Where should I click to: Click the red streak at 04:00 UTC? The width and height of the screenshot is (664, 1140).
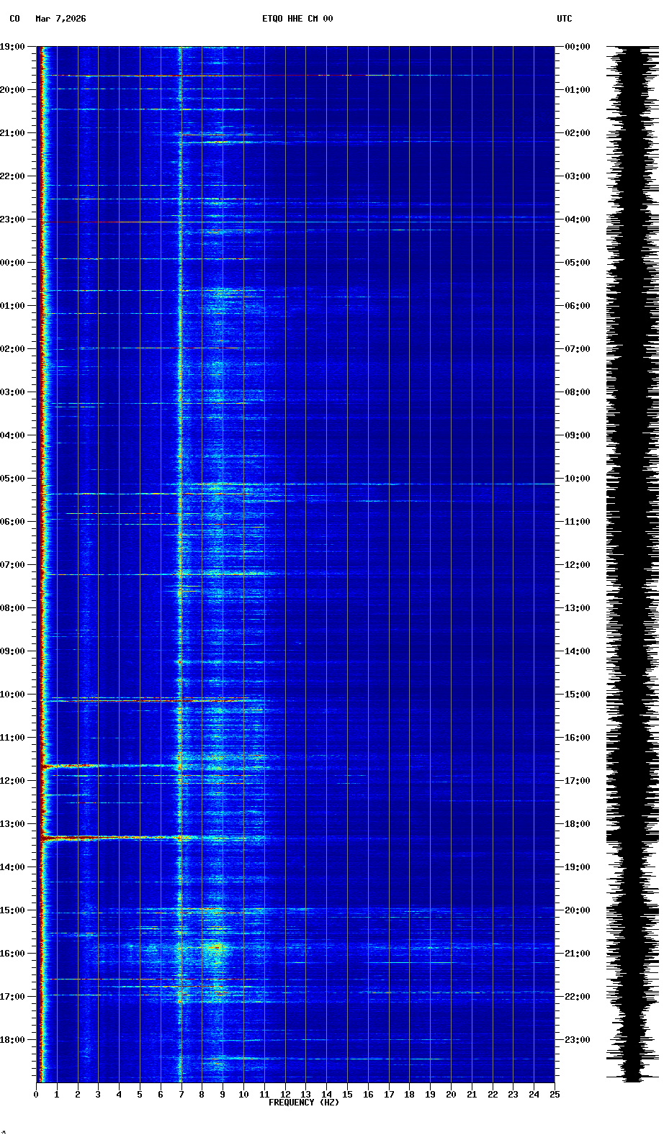(x=108, y=222)
